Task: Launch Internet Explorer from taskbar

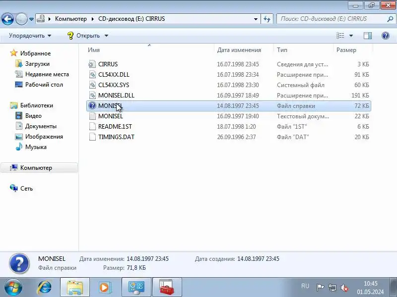Action: point(45,288)
